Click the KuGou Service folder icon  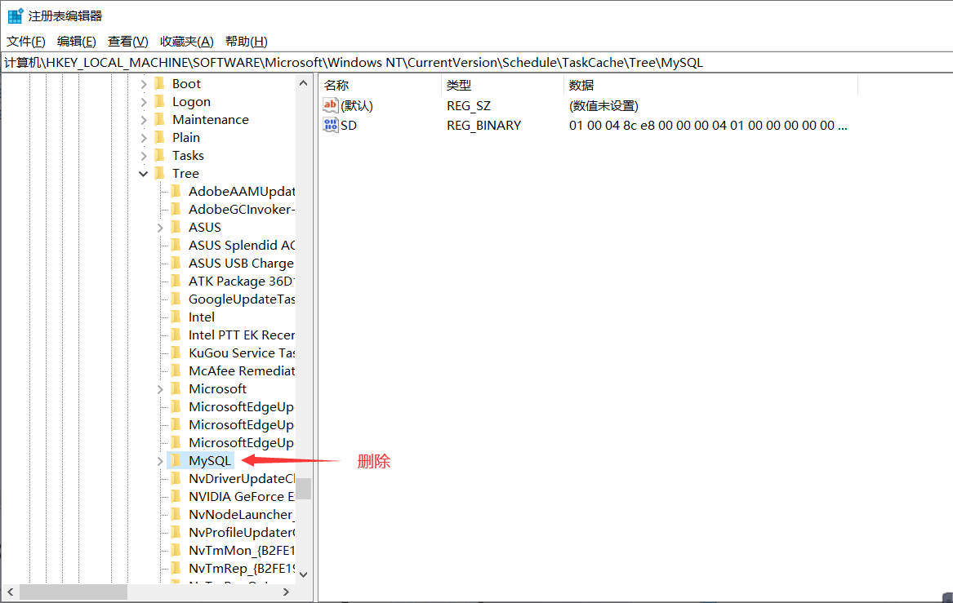[176, 352]
